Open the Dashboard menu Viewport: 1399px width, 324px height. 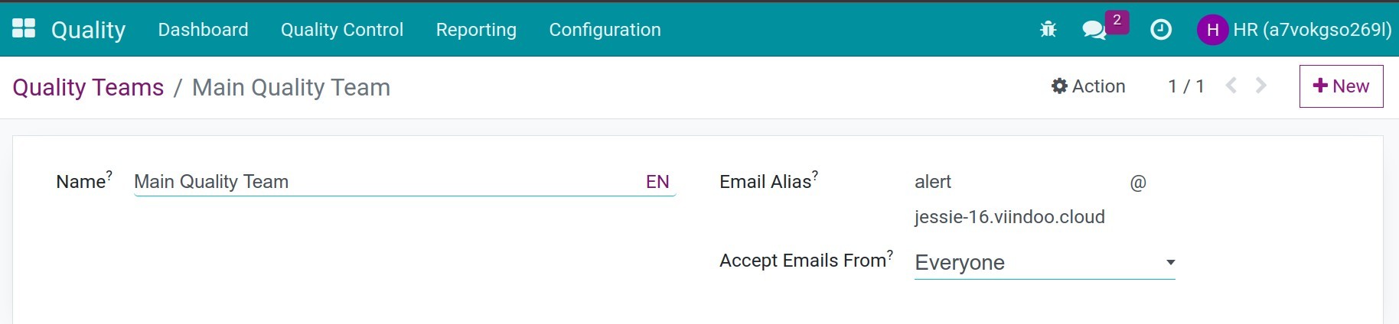[x=203, y=30]
